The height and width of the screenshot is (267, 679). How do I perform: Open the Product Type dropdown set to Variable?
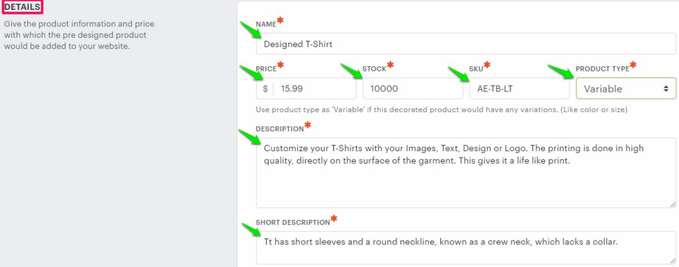[x=625, y=88]
